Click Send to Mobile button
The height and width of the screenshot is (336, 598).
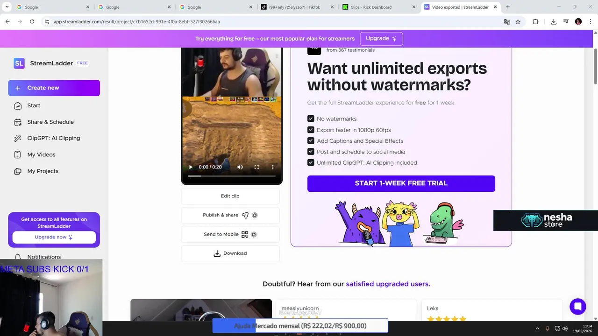point(230,234)
